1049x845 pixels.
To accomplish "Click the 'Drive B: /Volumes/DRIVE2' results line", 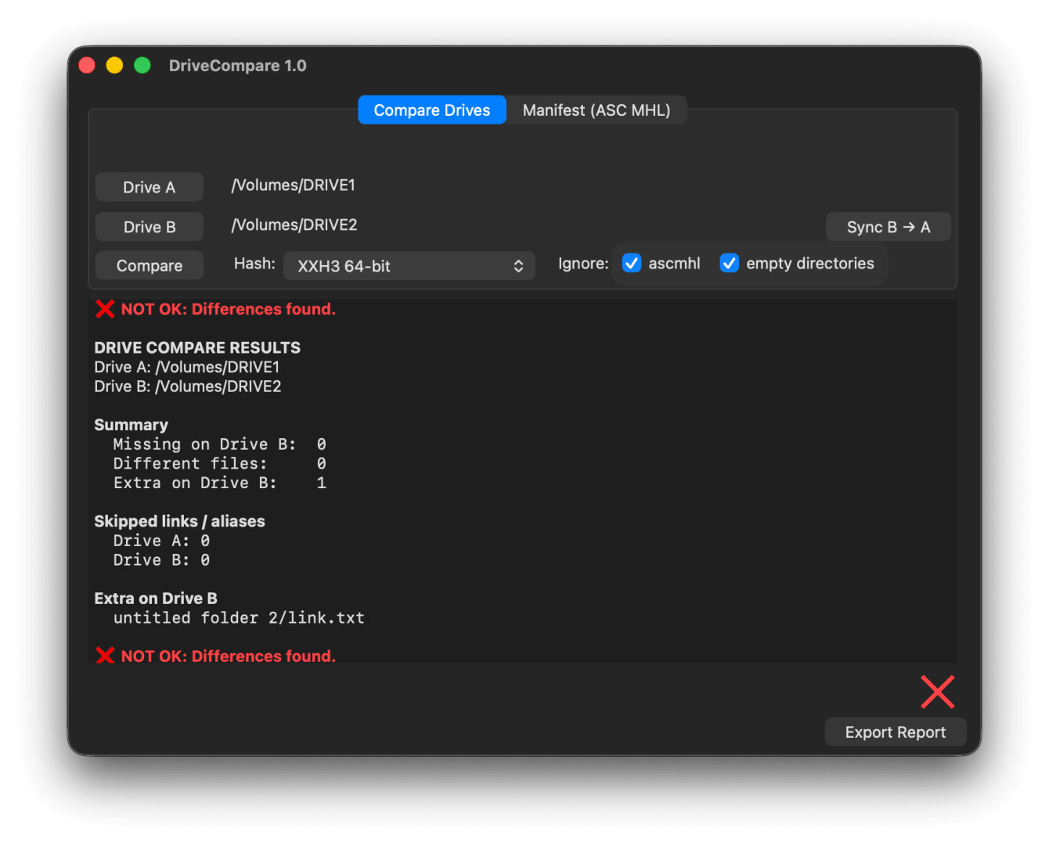I will click(188, 387).
